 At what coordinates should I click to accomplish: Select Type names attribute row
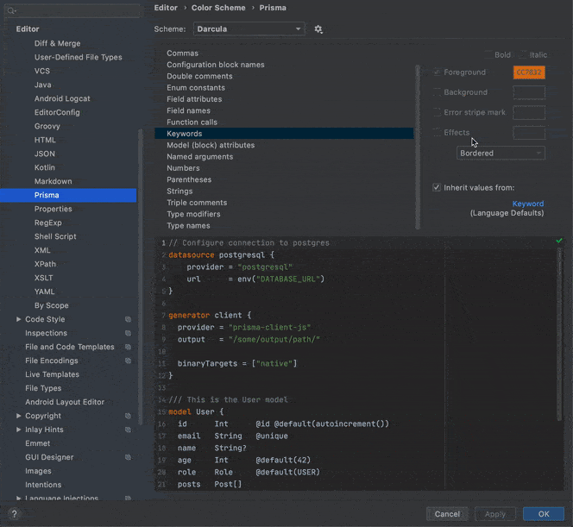click(x=284, y=226)
